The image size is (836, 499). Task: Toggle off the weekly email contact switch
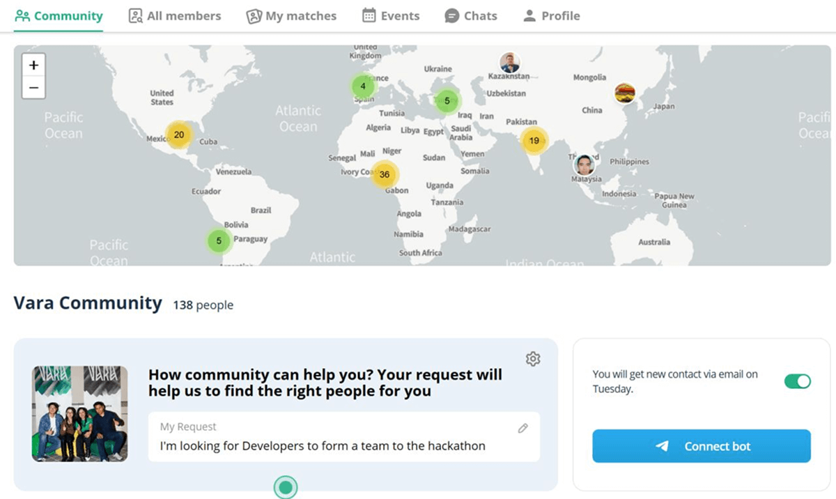[798, 381]
